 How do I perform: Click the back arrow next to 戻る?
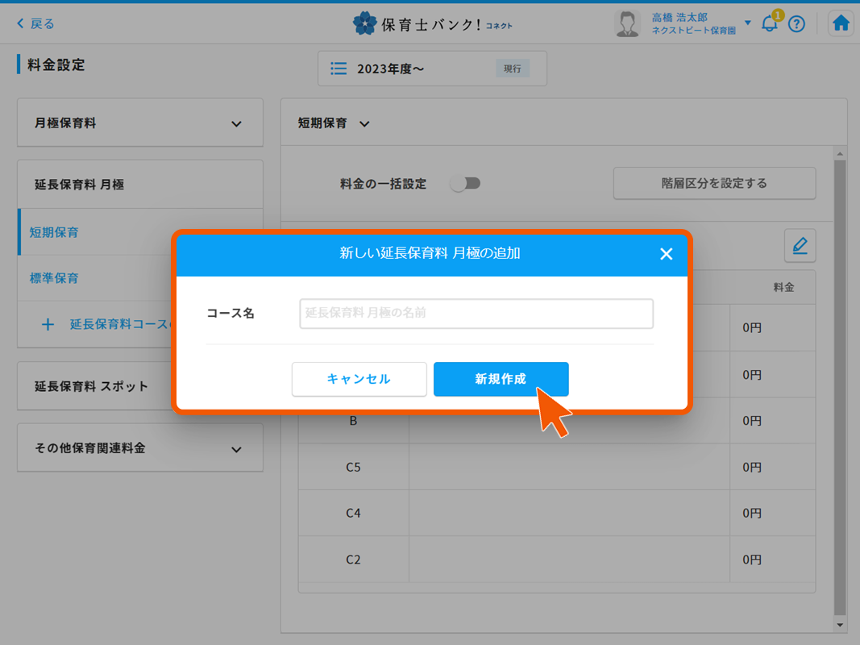pyautogui.click(x=19, y=23)
